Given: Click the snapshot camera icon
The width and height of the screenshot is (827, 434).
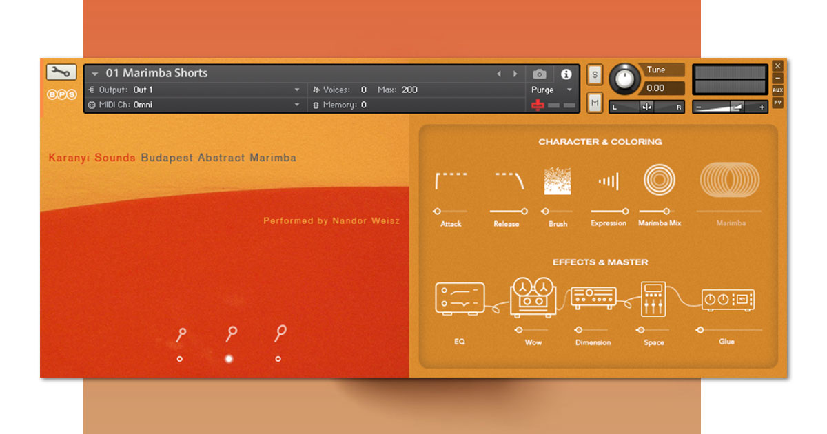Looking at the screenshot, I should point(539,74).
